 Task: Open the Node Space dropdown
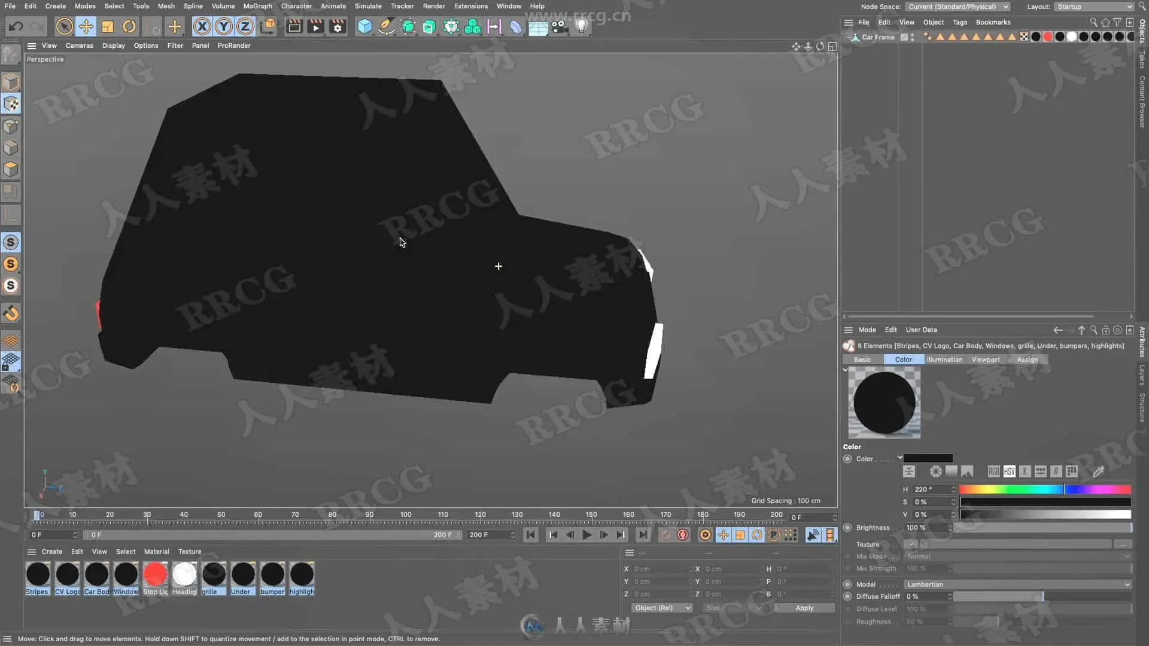[x=957, y=7]
